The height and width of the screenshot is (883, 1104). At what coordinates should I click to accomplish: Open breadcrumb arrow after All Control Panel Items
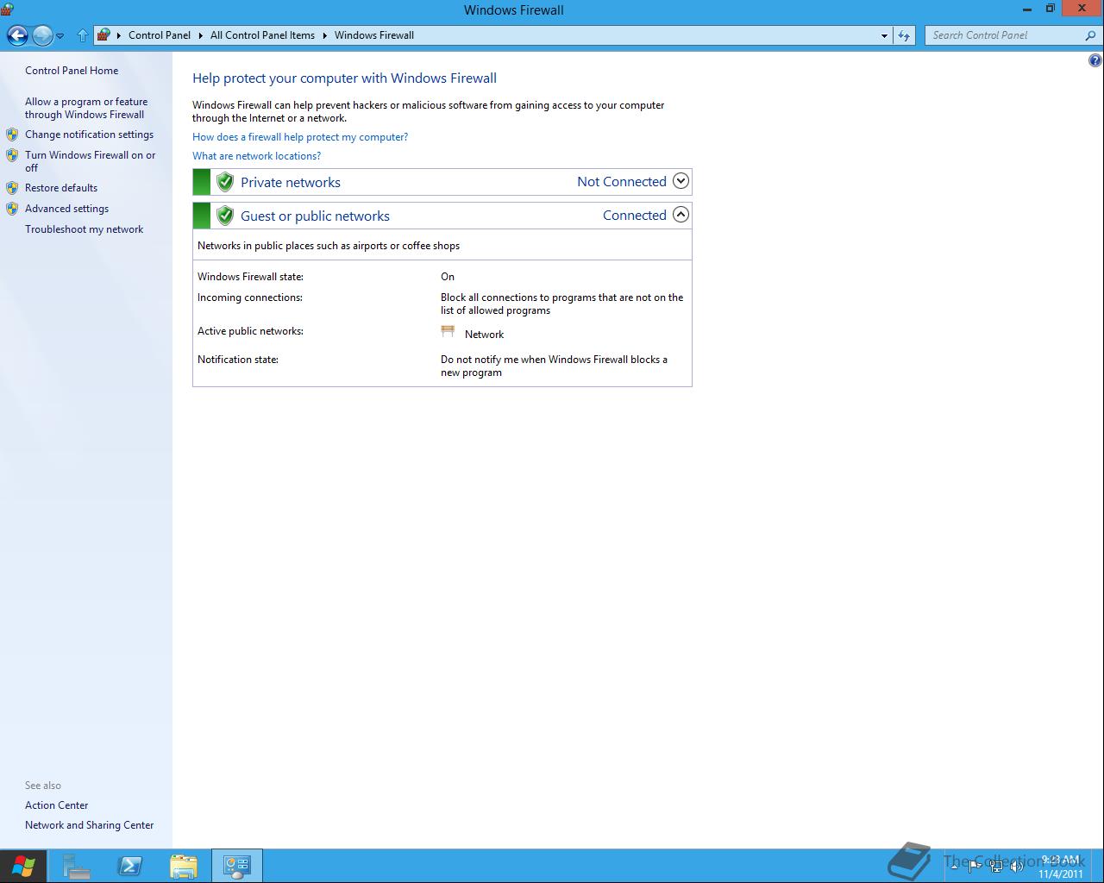pyautogui.click(x=325, y=35)
